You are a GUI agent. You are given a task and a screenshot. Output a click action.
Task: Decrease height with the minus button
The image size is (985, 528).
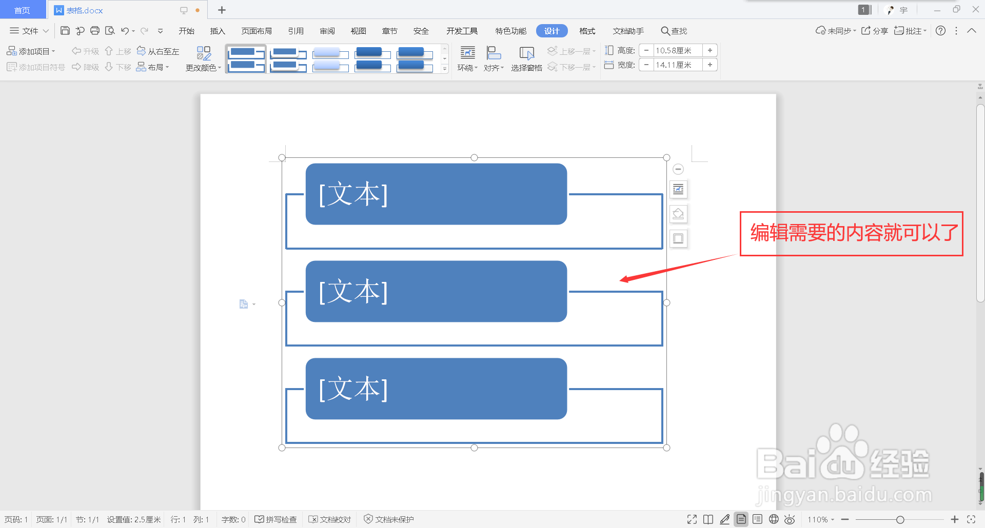646,50
